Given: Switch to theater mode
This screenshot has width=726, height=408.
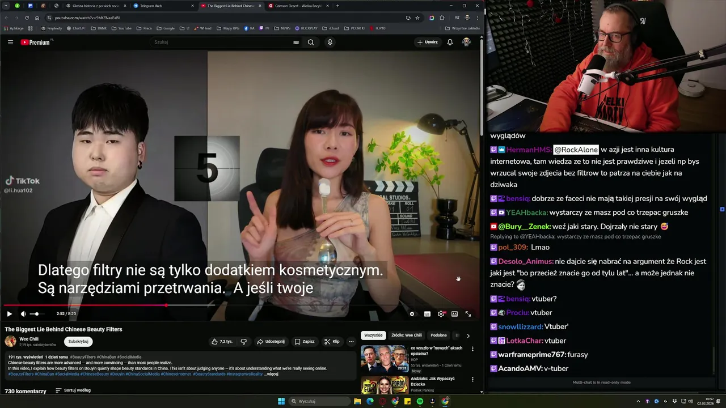Looking at the screenshot, I should point(454,313).
